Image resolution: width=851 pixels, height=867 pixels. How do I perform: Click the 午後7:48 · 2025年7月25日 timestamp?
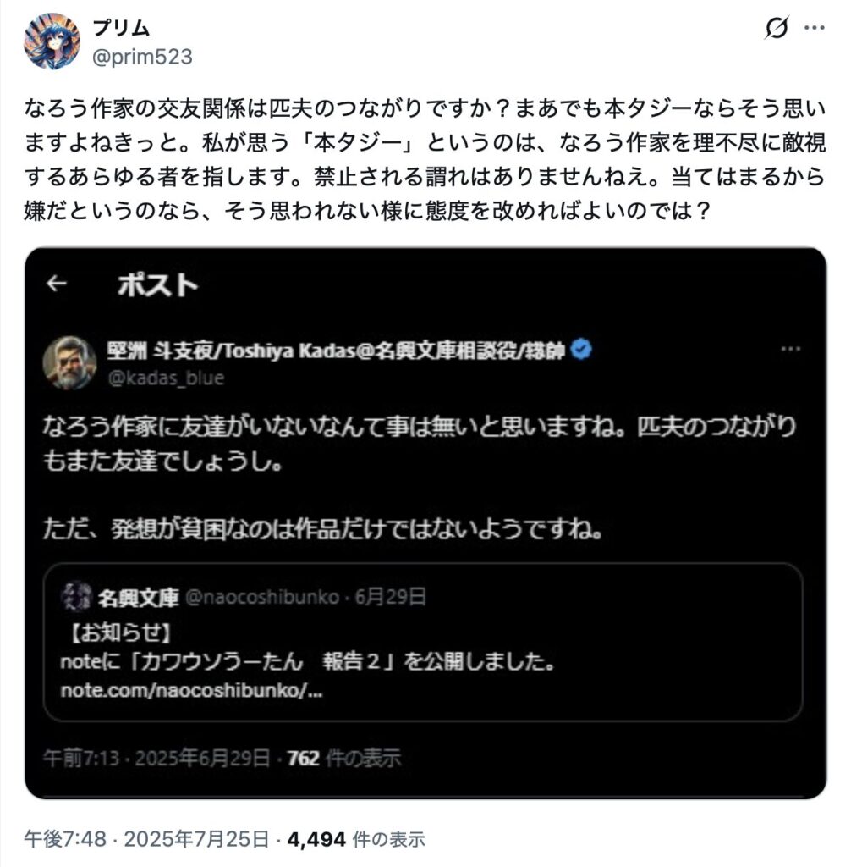pyautogui.click(x=147, y=839)
